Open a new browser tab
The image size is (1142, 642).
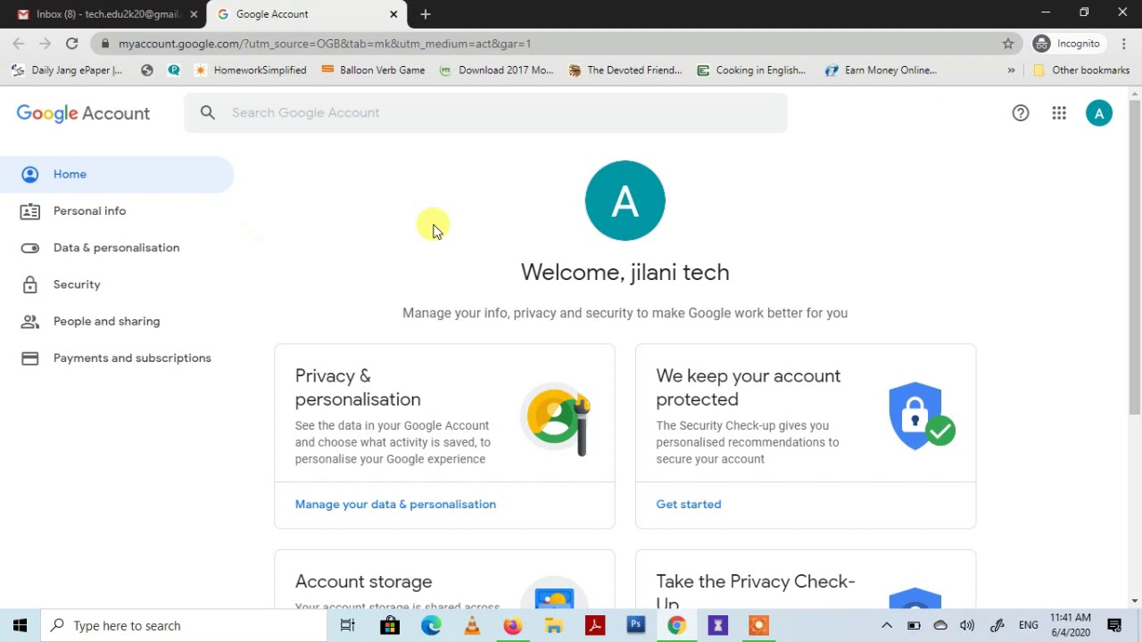point(426,14)
